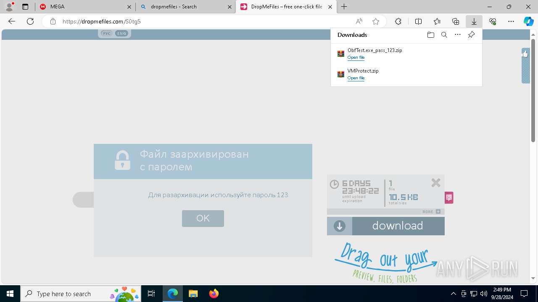The height and width of the screenshot is (302, 538).
Task: Refresh the current page
Action: click(30, 21)
